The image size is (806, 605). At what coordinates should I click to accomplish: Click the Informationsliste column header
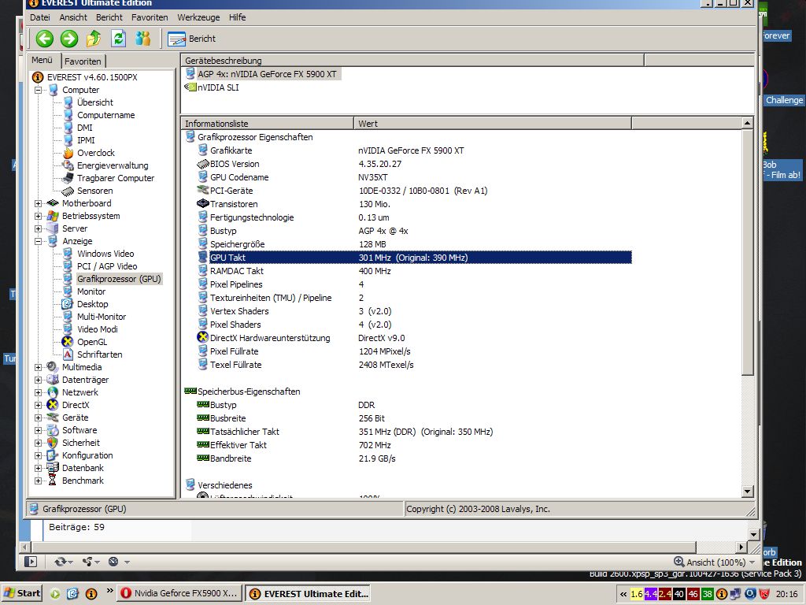click(268, 124)
